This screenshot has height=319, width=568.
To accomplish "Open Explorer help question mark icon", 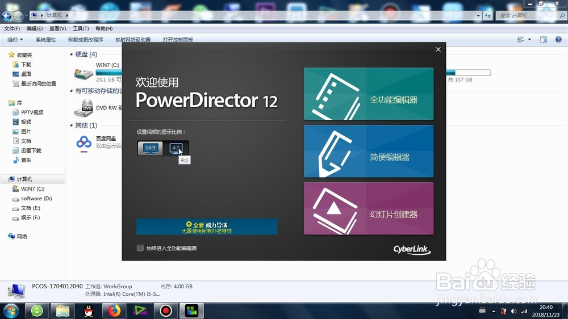I will (558, 40).
